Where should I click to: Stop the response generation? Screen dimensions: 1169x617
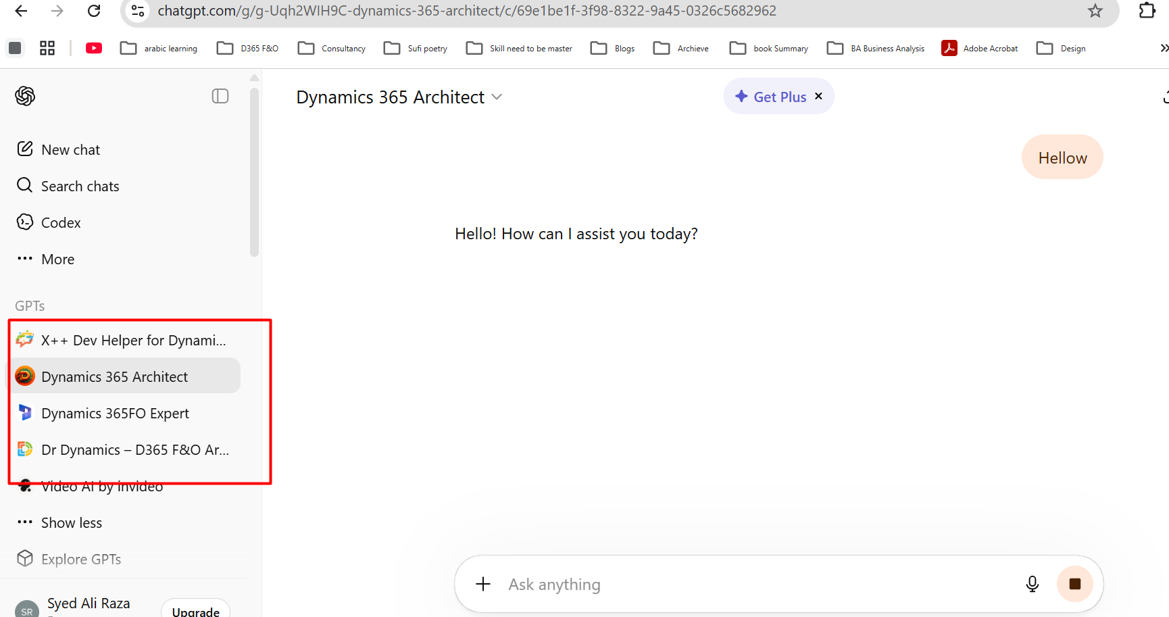click(1074, 584)
